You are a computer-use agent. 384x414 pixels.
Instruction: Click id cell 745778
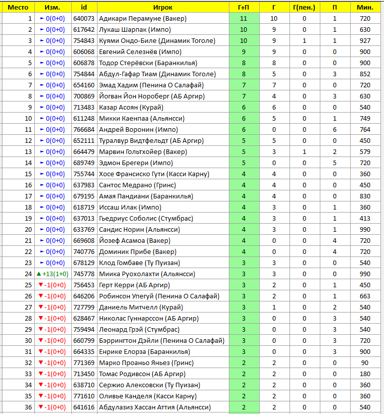[84, 274]
